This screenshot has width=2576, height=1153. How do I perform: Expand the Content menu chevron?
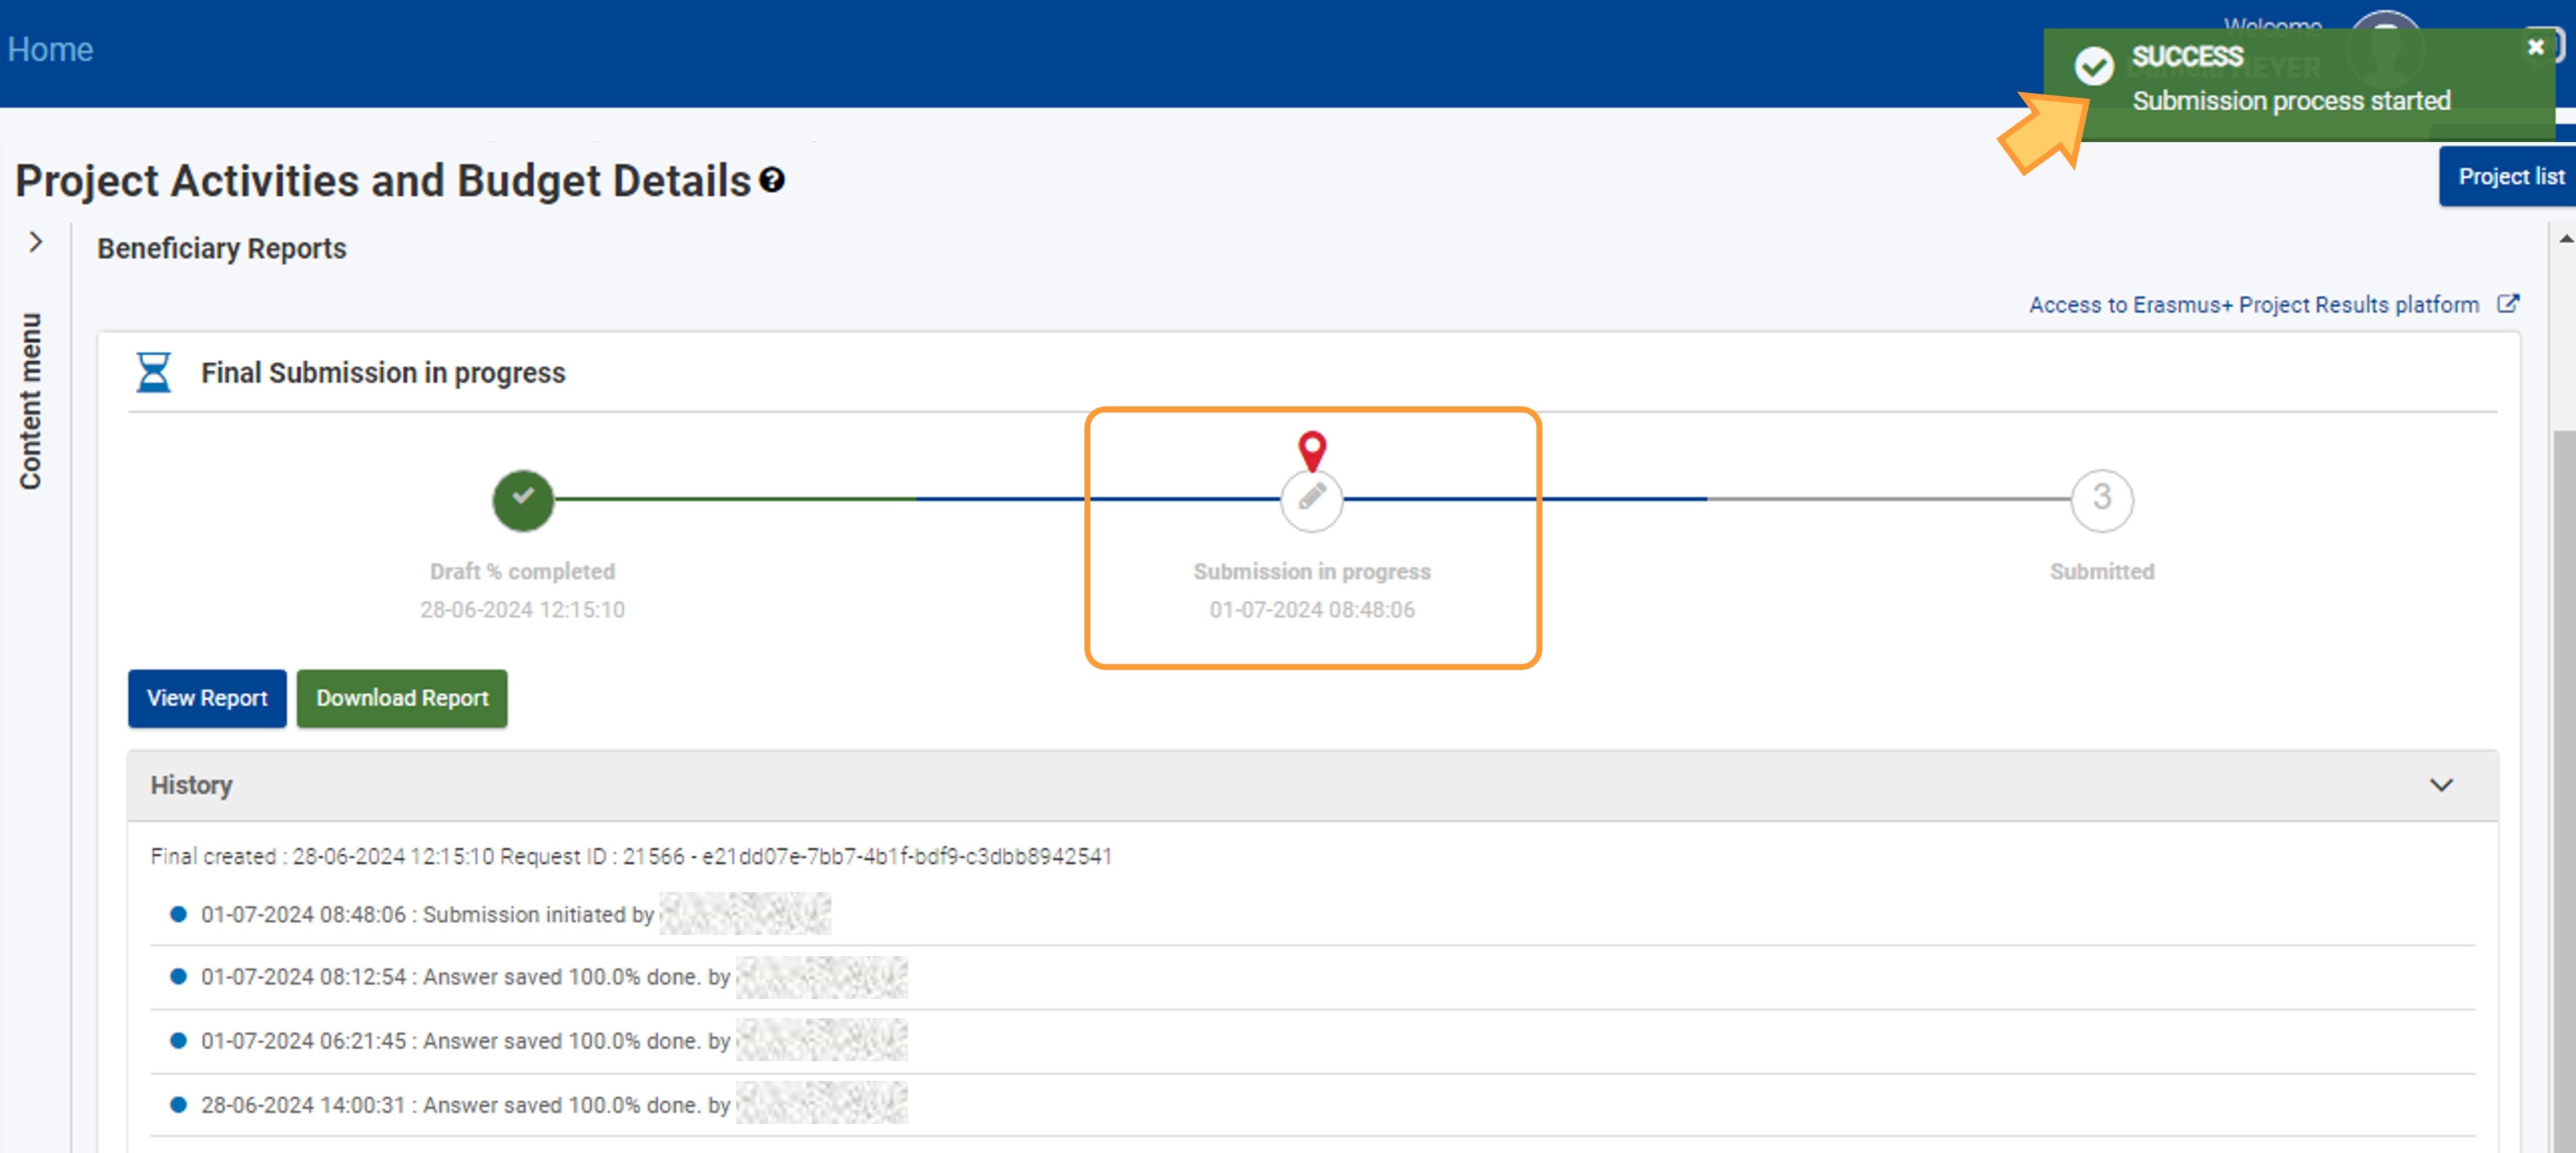36,242
